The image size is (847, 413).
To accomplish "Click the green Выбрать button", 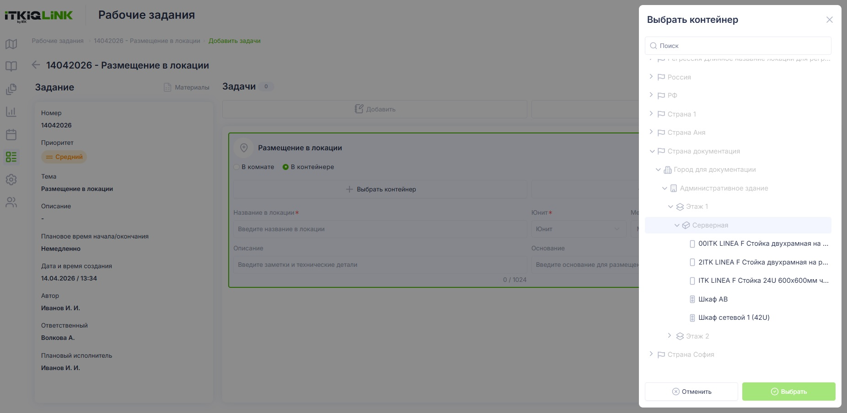I will tap(789, 392).
